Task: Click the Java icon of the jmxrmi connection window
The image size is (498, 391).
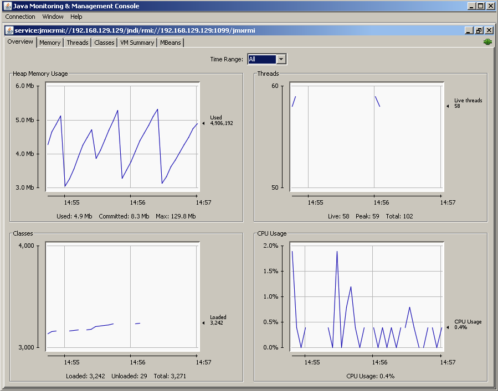Action: (9, 30)
